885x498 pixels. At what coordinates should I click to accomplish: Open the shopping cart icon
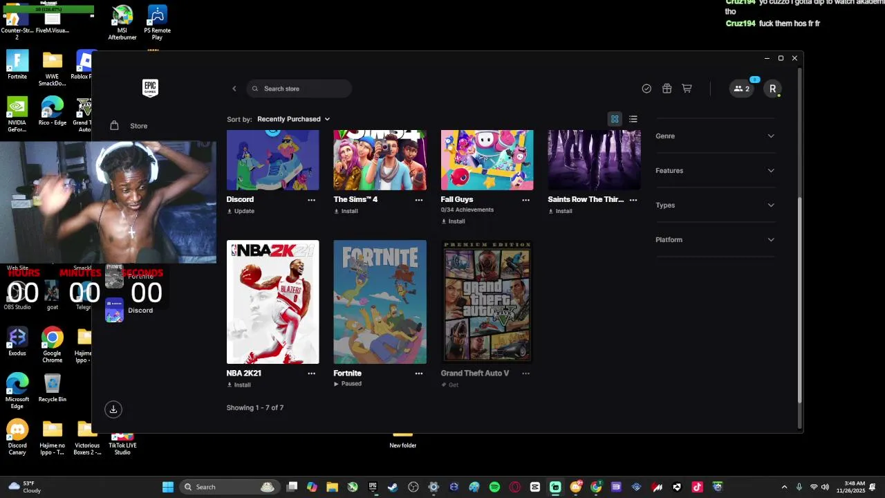[687, 89]
